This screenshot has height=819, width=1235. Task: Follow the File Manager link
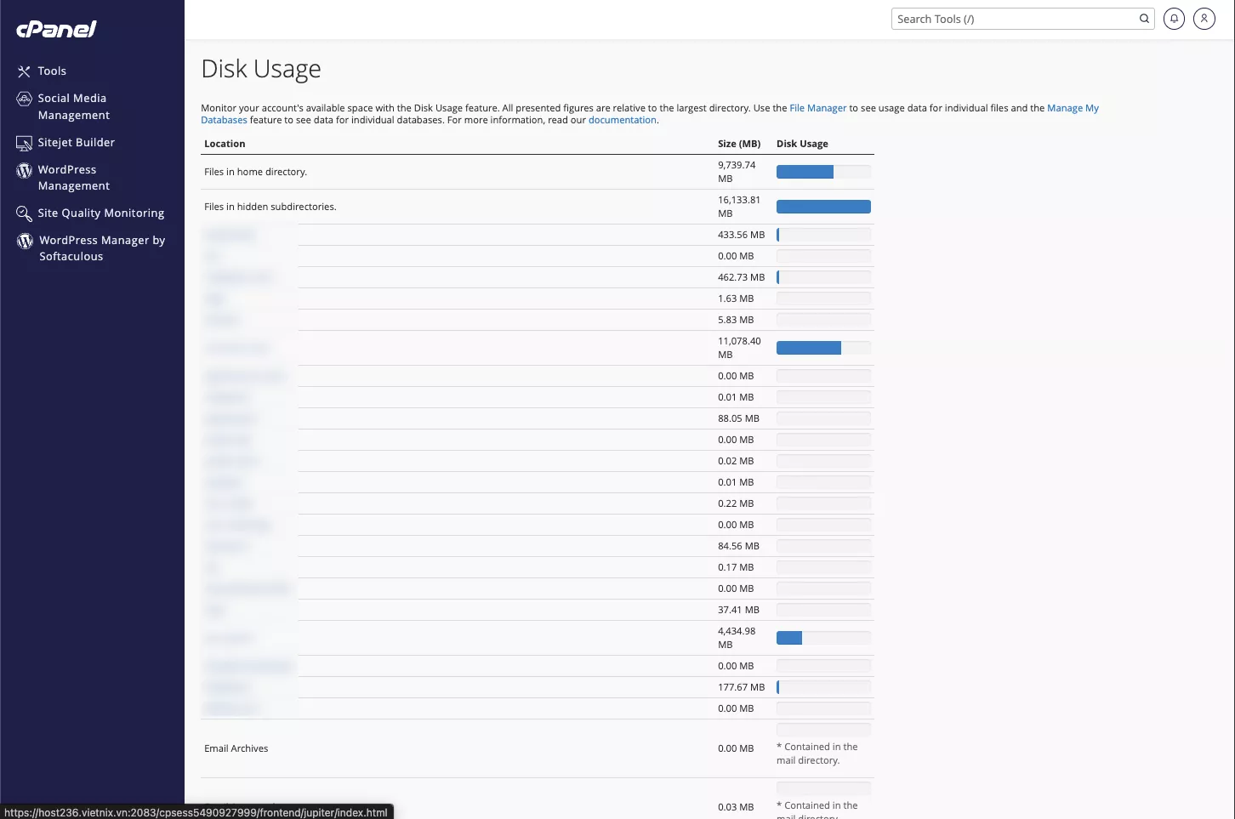pos(817,108)
